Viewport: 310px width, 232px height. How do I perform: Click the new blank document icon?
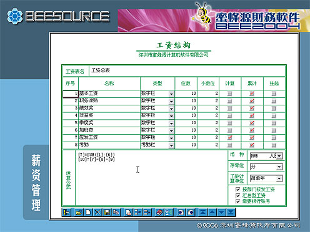pyautogui.click(x=88, y=212)
